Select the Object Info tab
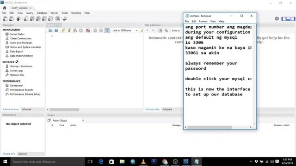Viewport: 296px width, 166px height. (x=9, y=154)
